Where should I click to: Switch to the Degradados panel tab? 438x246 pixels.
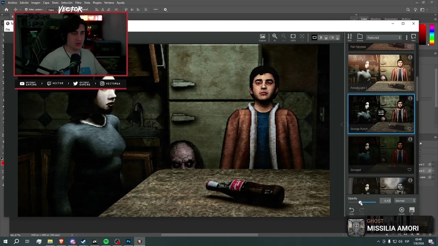tap(391, 19)
